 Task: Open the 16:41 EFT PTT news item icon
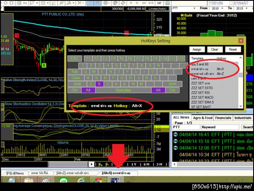coord(175,134)
